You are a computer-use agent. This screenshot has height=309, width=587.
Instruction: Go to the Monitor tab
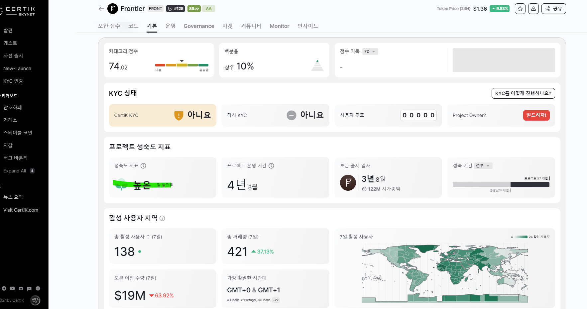[280, 26]
